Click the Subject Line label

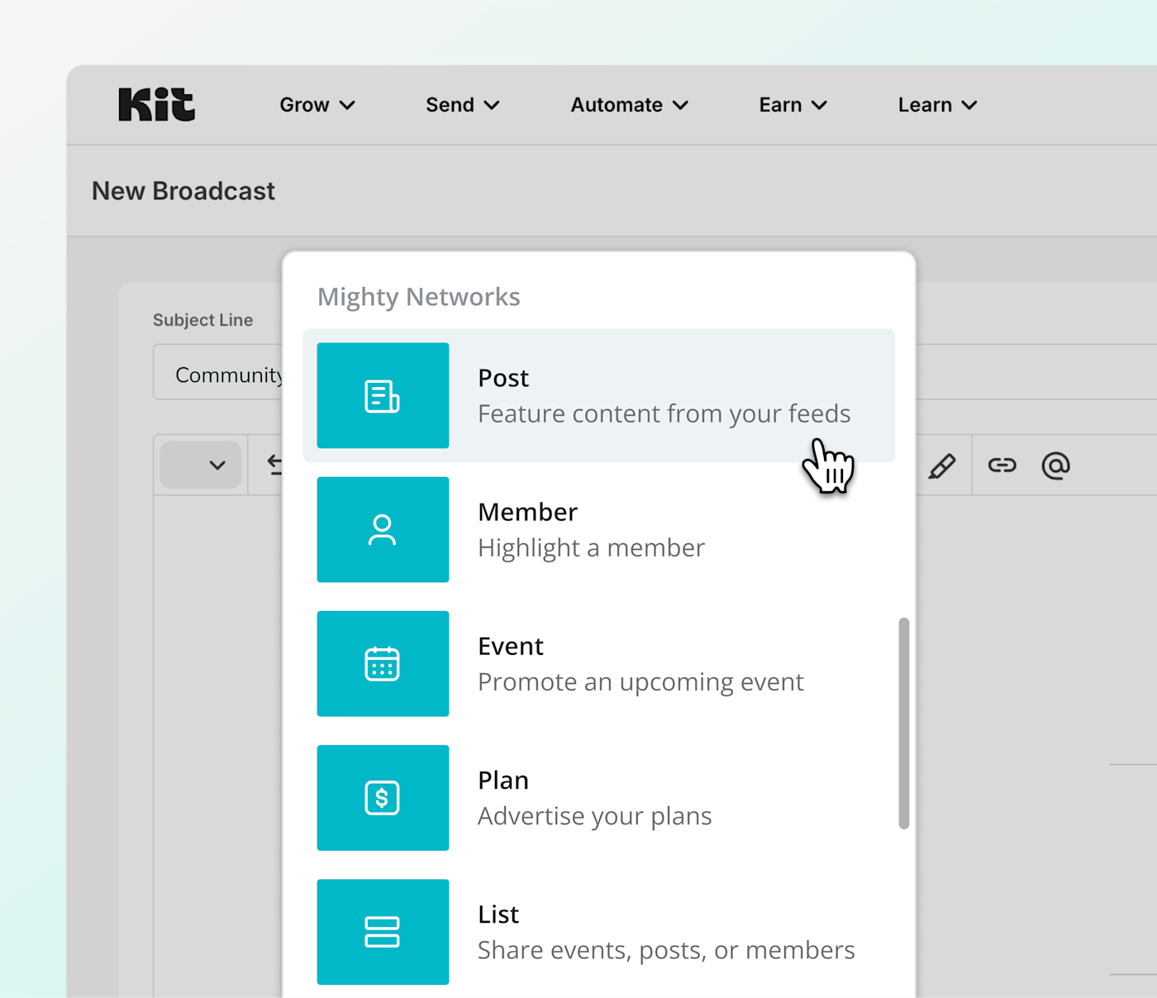point(202,320)
